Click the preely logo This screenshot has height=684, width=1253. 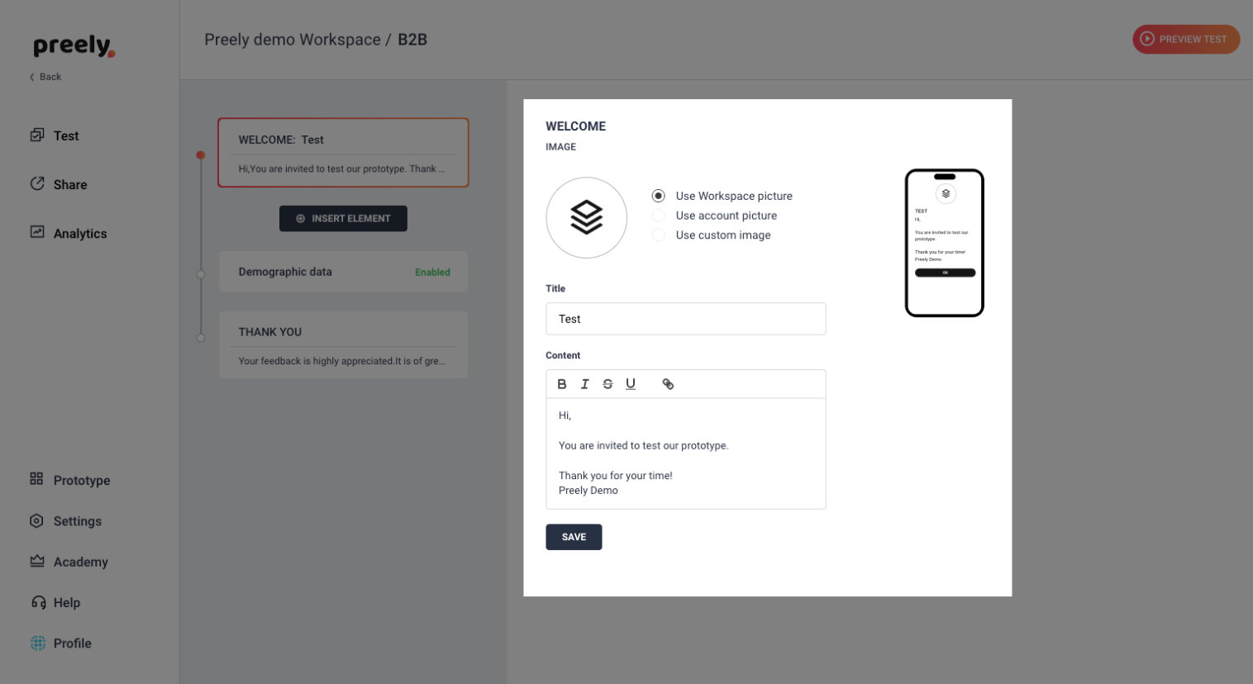(74, 46)
